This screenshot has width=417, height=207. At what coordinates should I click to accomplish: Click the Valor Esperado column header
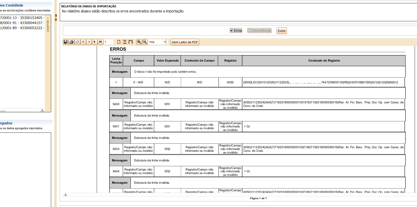(x=168, y=61)
